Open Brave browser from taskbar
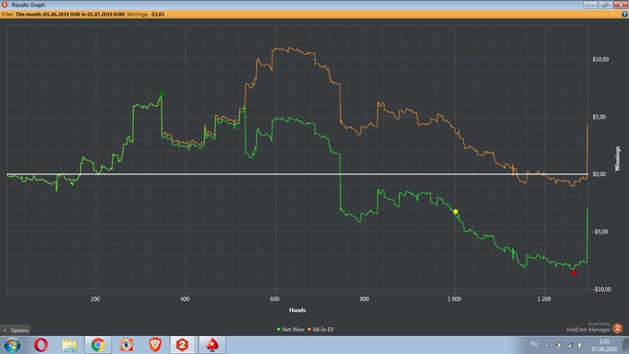 [155, 345]
